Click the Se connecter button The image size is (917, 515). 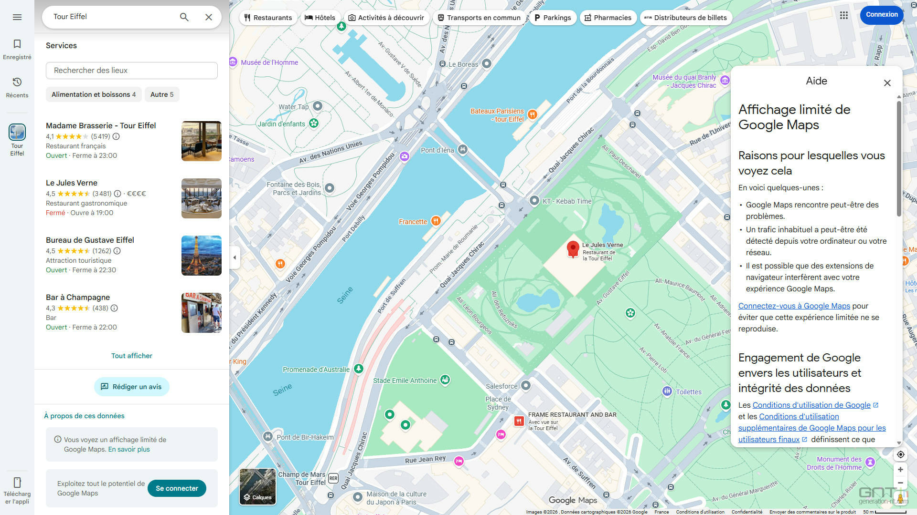(x=177, y=488)
